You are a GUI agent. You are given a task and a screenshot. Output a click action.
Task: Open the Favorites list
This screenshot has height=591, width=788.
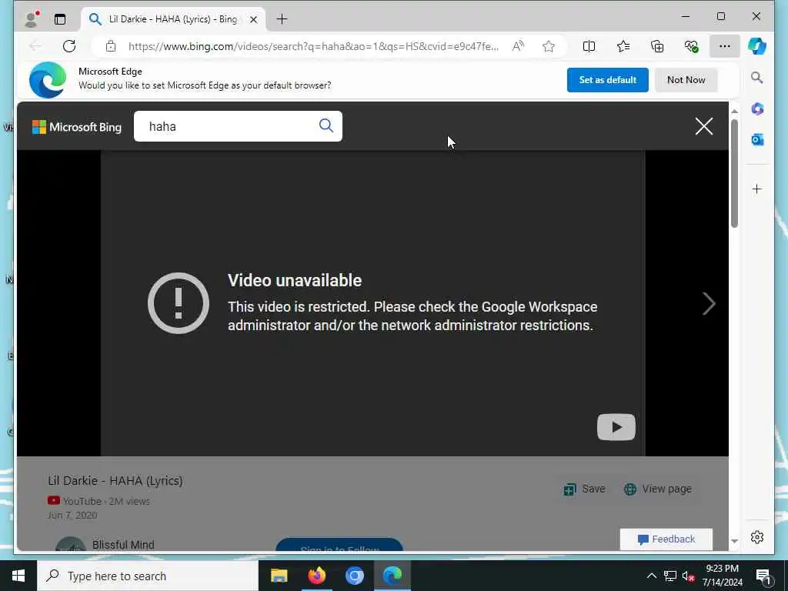623,46
